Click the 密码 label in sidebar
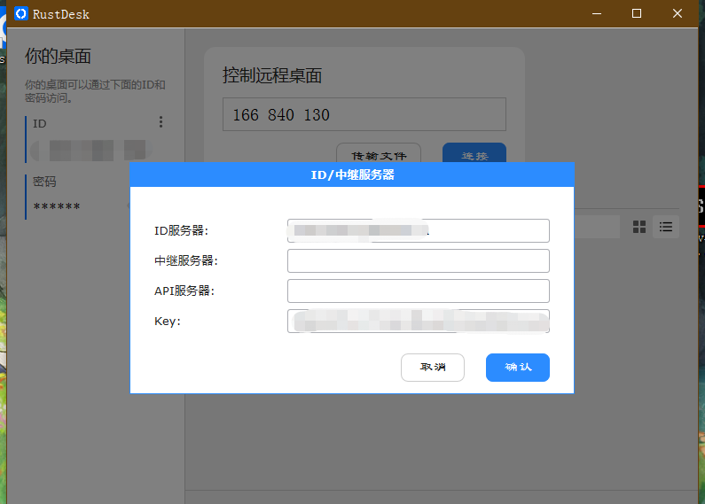Viewport: 705px width, 504px height. pyautogui.click(x=44, y=182)
